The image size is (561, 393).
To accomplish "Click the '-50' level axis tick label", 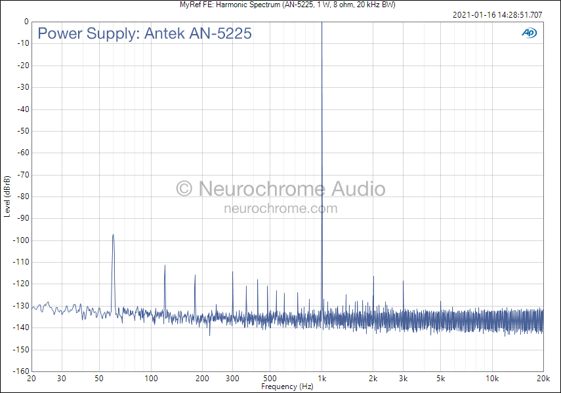I will pyautogui.click(x=23, y=131).
